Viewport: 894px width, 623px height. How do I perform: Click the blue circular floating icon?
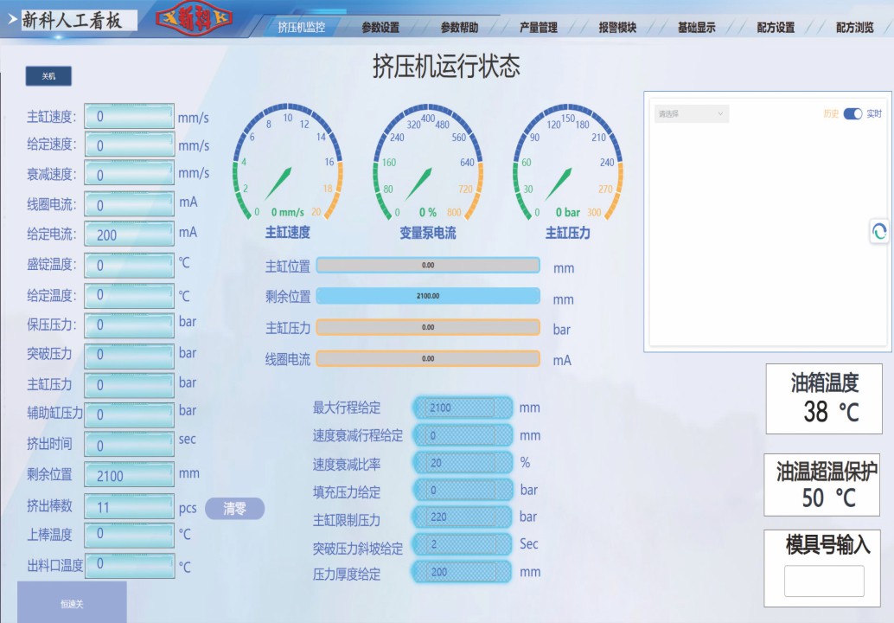click(879, 231)
